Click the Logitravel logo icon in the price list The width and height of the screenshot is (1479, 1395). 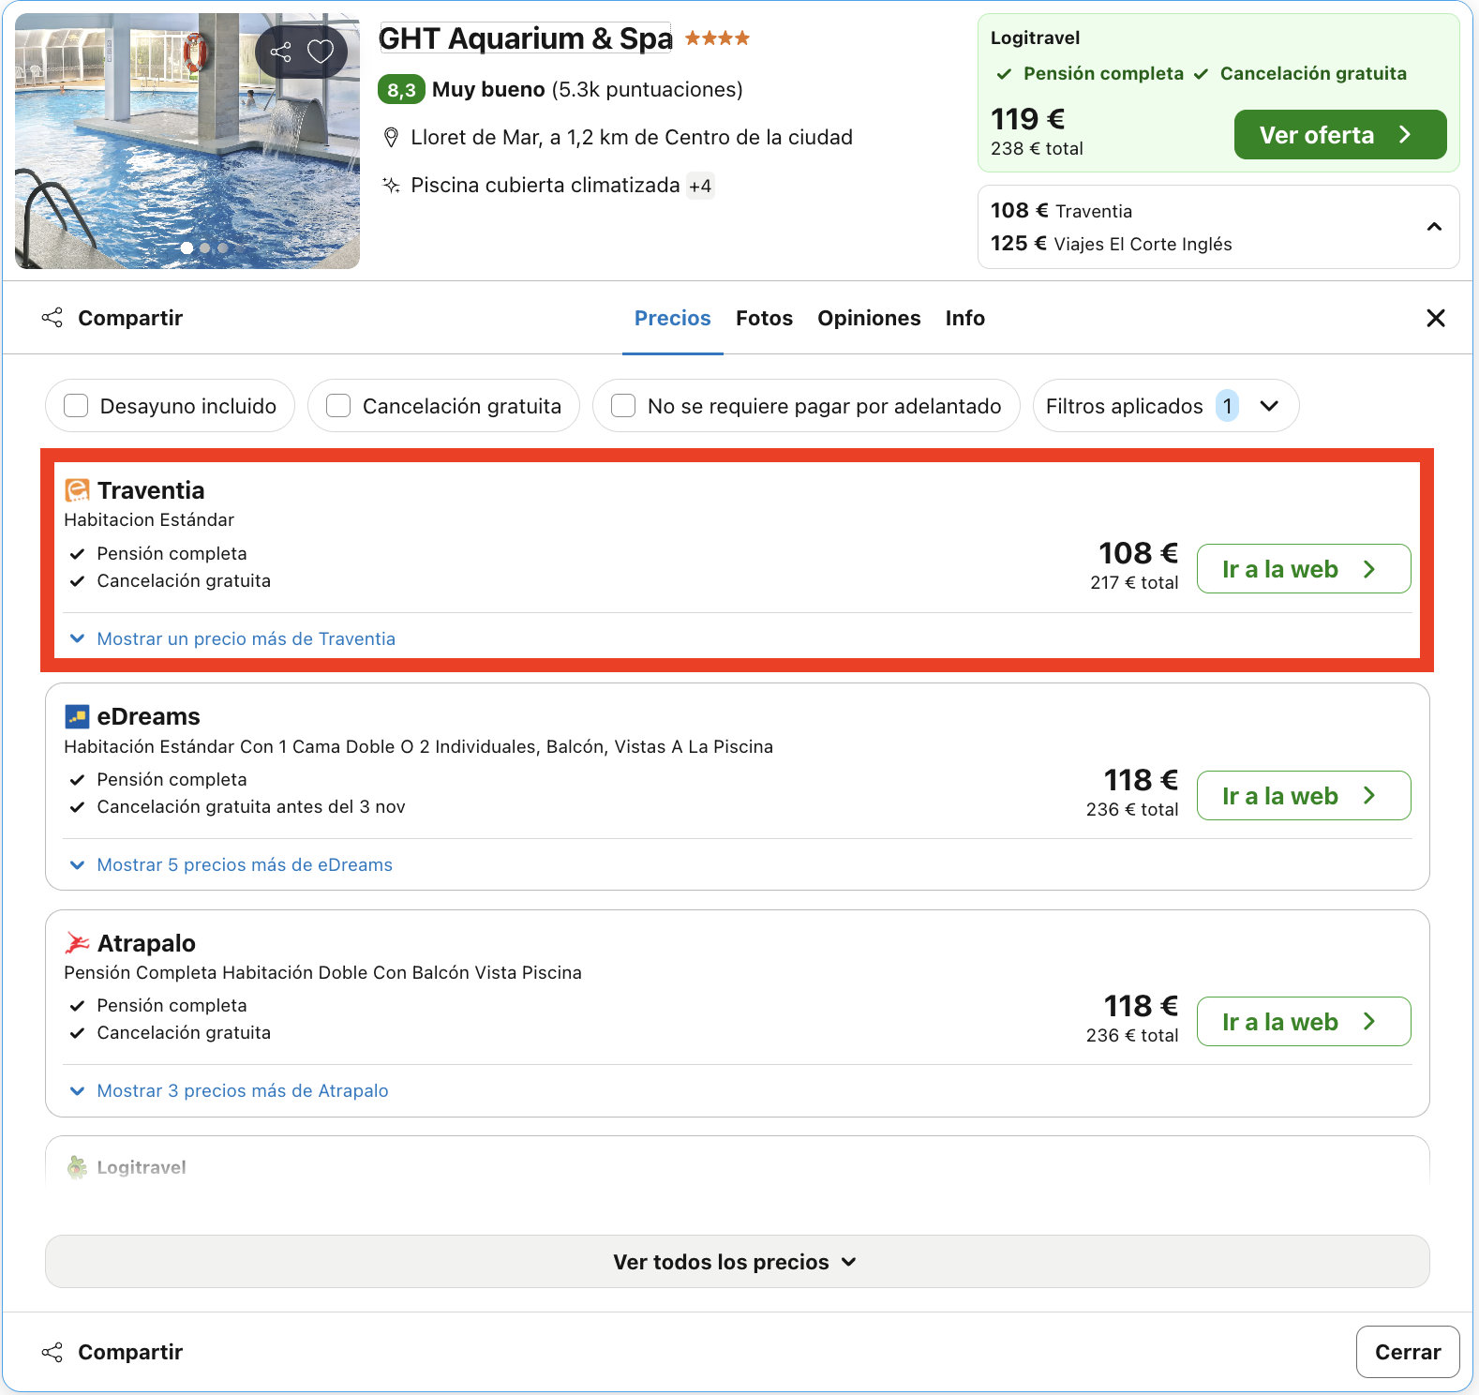[77, 1167]
